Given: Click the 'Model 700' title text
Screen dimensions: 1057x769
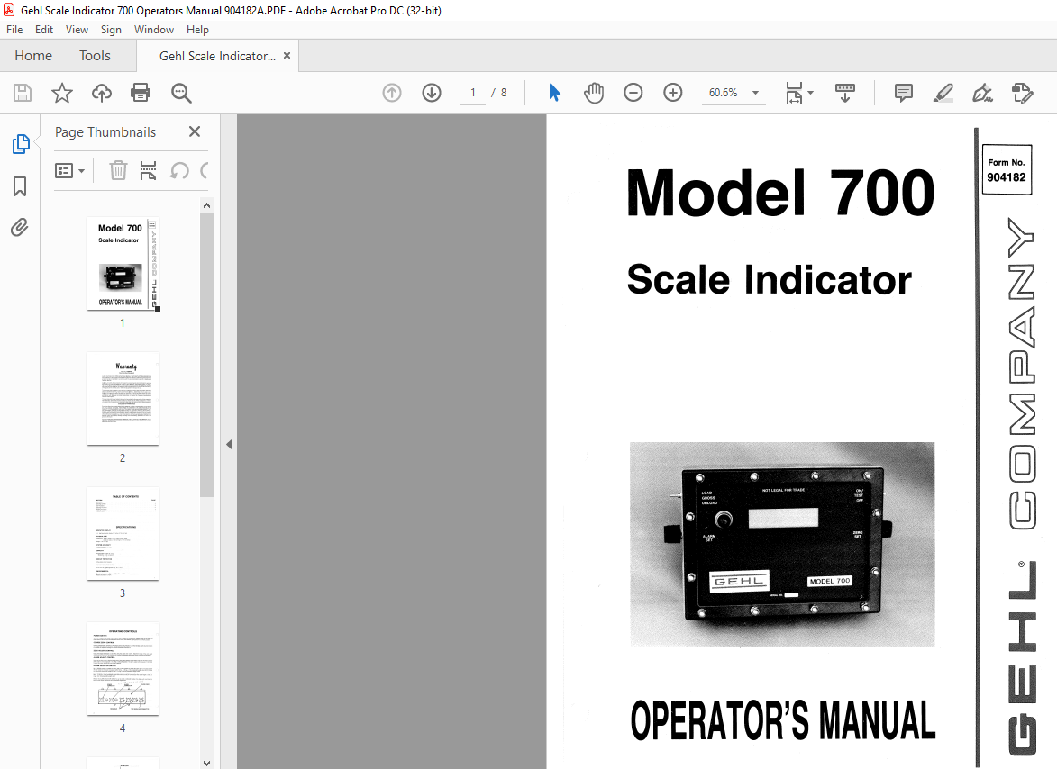Looking at the screenshot, I should tap(780, 194).
